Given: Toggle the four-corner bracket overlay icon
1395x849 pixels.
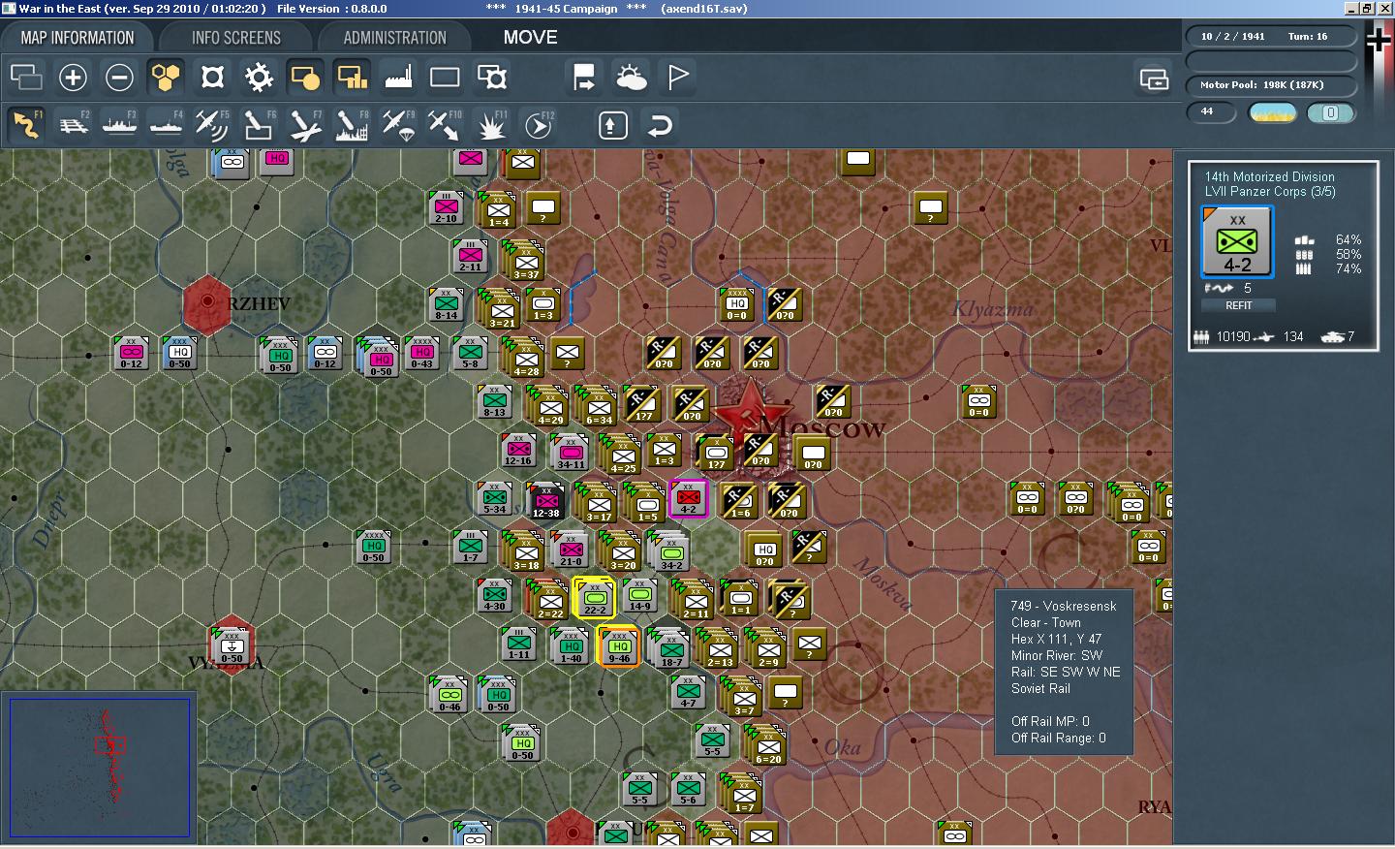Looking at the screenshot, I should (x=212, y=77).
